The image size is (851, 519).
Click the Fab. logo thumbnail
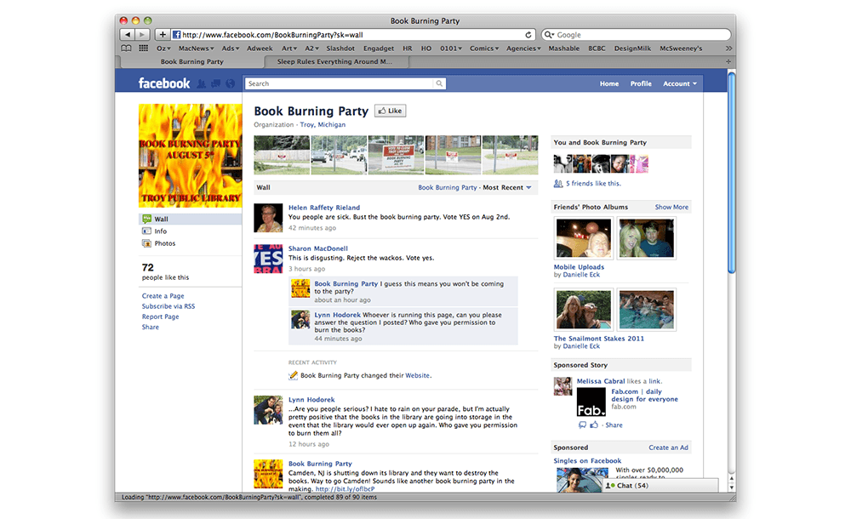click(591, 402)
